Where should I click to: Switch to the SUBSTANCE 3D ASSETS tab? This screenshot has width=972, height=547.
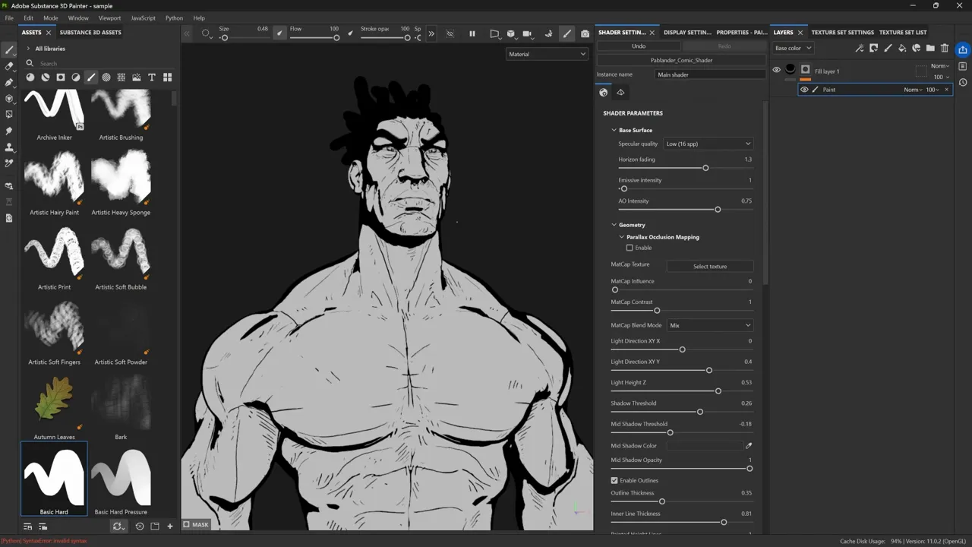tap(90, 32)
